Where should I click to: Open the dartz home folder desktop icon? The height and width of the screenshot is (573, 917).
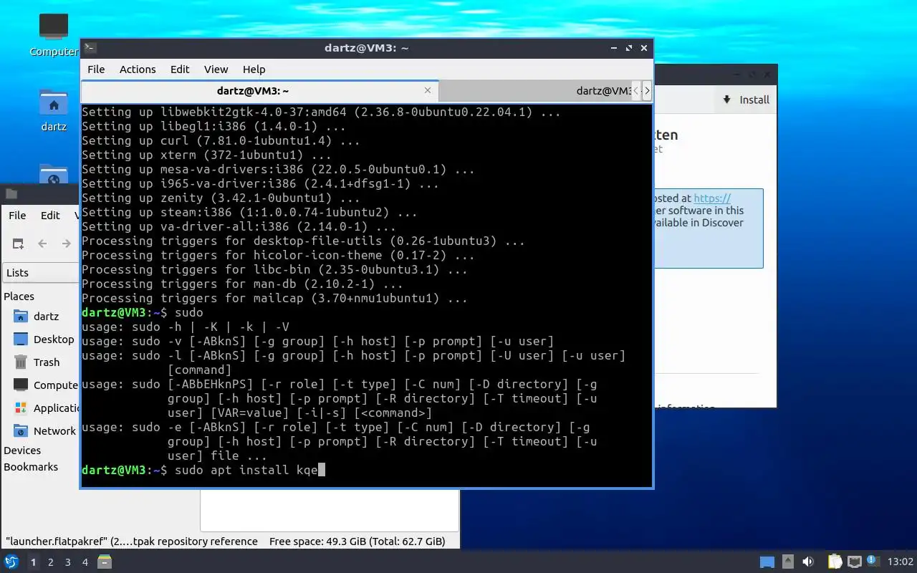[53, 110]
